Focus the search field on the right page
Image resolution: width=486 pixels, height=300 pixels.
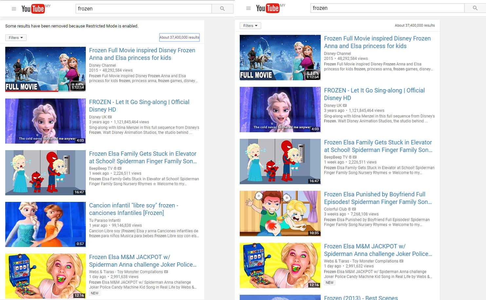(387, 8)
